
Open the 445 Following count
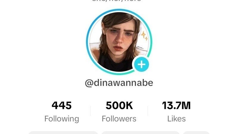pyautogui.click(x=62, y=105)
